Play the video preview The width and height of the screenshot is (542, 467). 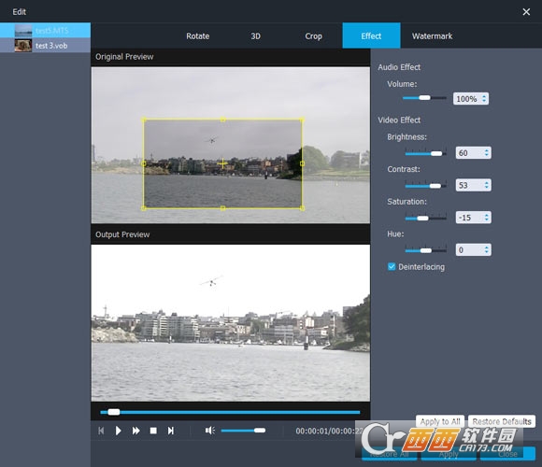(x=119, y=431)
